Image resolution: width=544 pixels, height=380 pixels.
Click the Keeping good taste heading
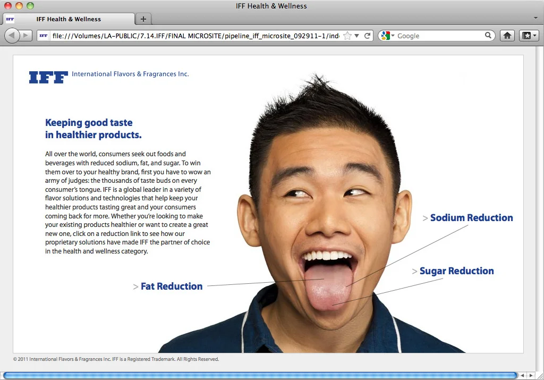93,129
